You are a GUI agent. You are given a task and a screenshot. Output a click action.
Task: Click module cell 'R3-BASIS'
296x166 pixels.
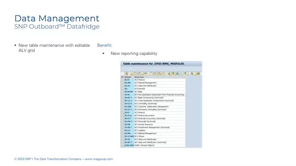point(129,92)
